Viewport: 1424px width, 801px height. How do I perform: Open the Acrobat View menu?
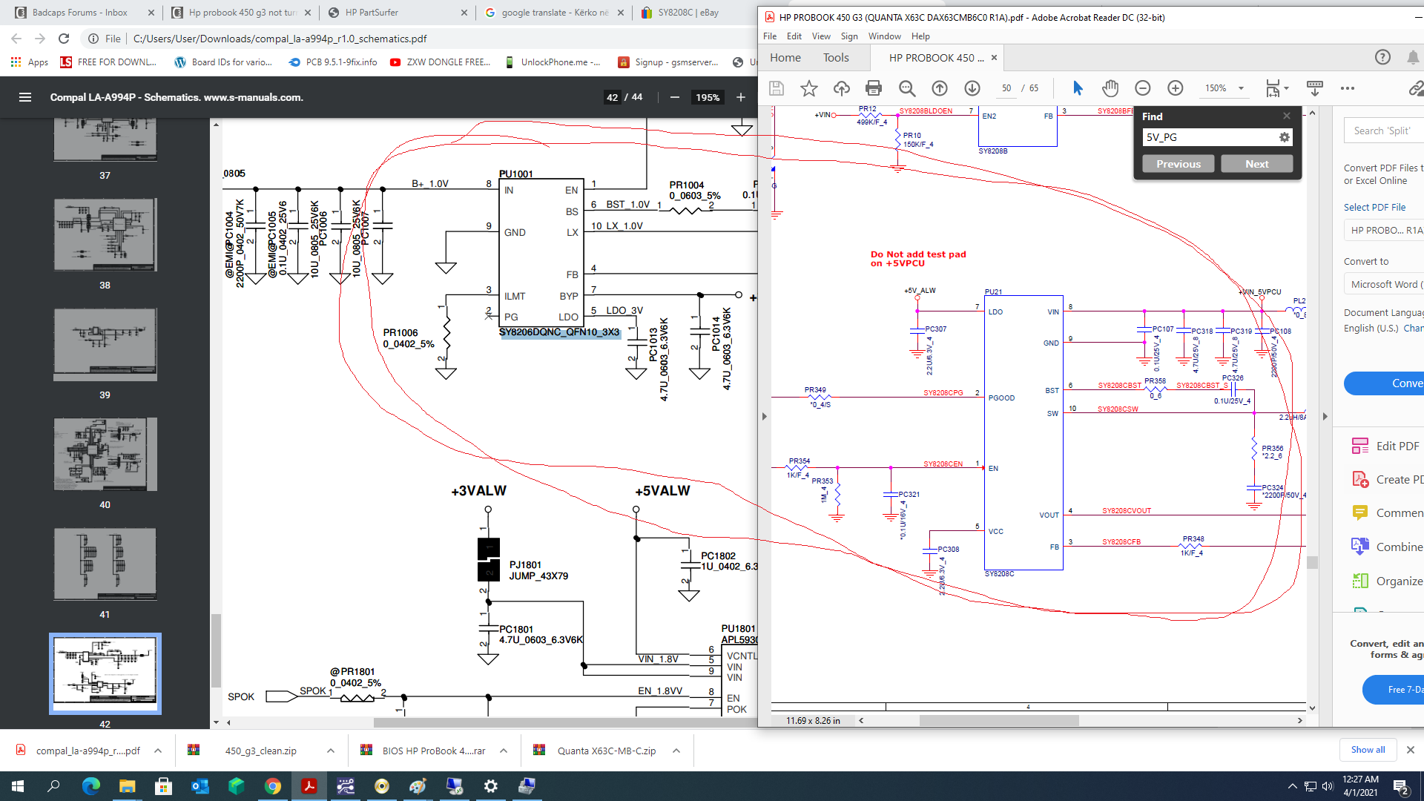[x=821, y=36]
